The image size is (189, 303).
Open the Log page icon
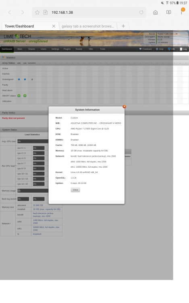(181, 49)
